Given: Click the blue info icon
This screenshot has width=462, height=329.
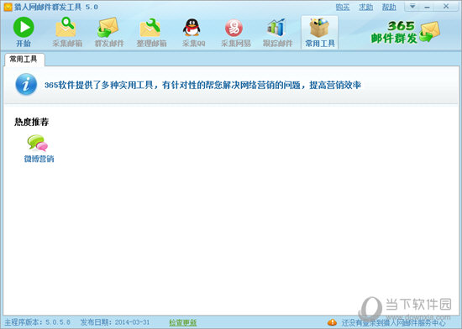Looking at the screenshot, I should pyautogui.click(x=26, y=85).
